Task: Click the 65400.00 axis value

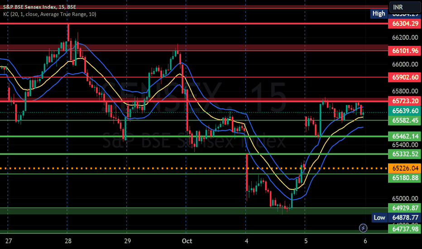Action: [x=405, y=145]
